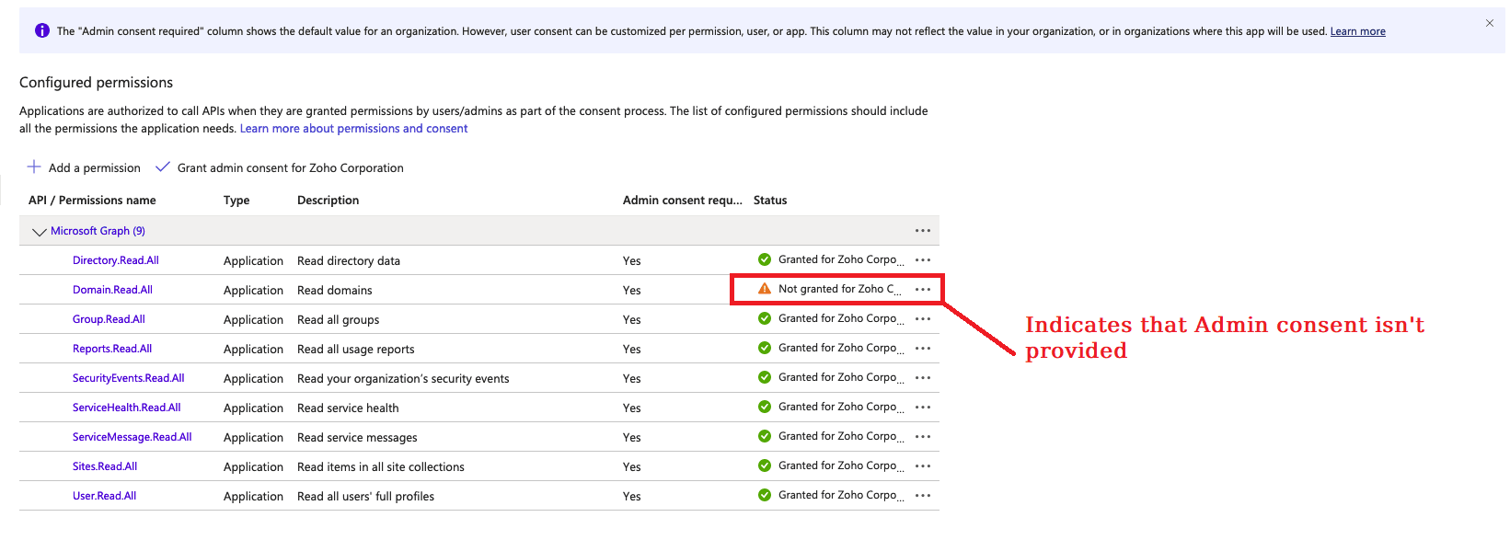Click the Status column header
This screenshot has height=540, width=1510.
[x=770, y=201]
